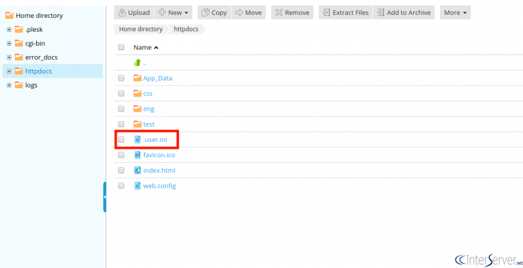The height and width of the screenshot is (268, 523).
Task: Open the web.config file link
Action: tap(159, 186)
